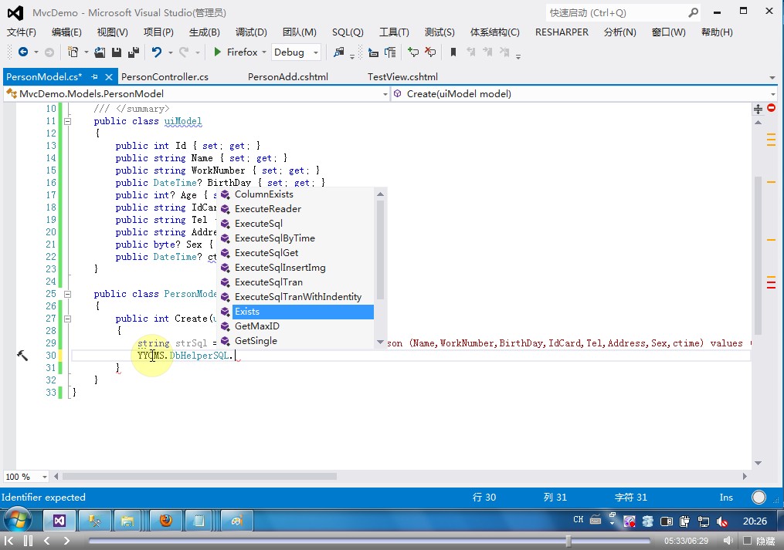Tick the 隐藏 checkbox in the player bar

click(745, 542)
